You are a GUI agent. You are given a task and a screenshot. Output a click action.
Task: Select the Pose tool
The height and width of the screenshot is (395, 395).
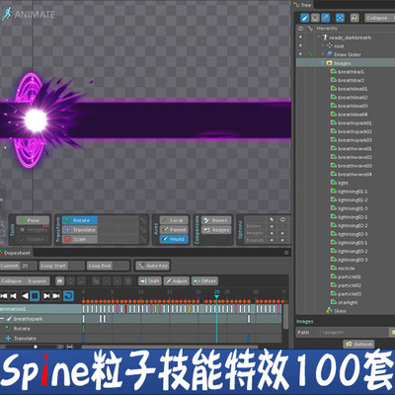coord(33,220)
